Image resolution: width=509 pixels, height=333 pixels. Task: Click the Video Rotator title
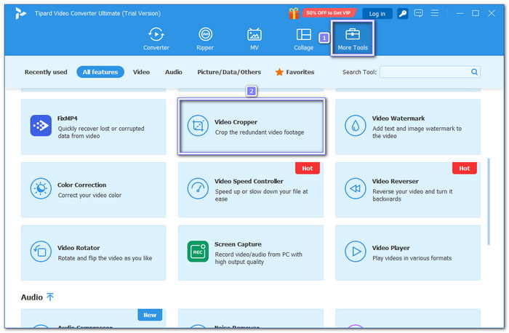[79, 248]
